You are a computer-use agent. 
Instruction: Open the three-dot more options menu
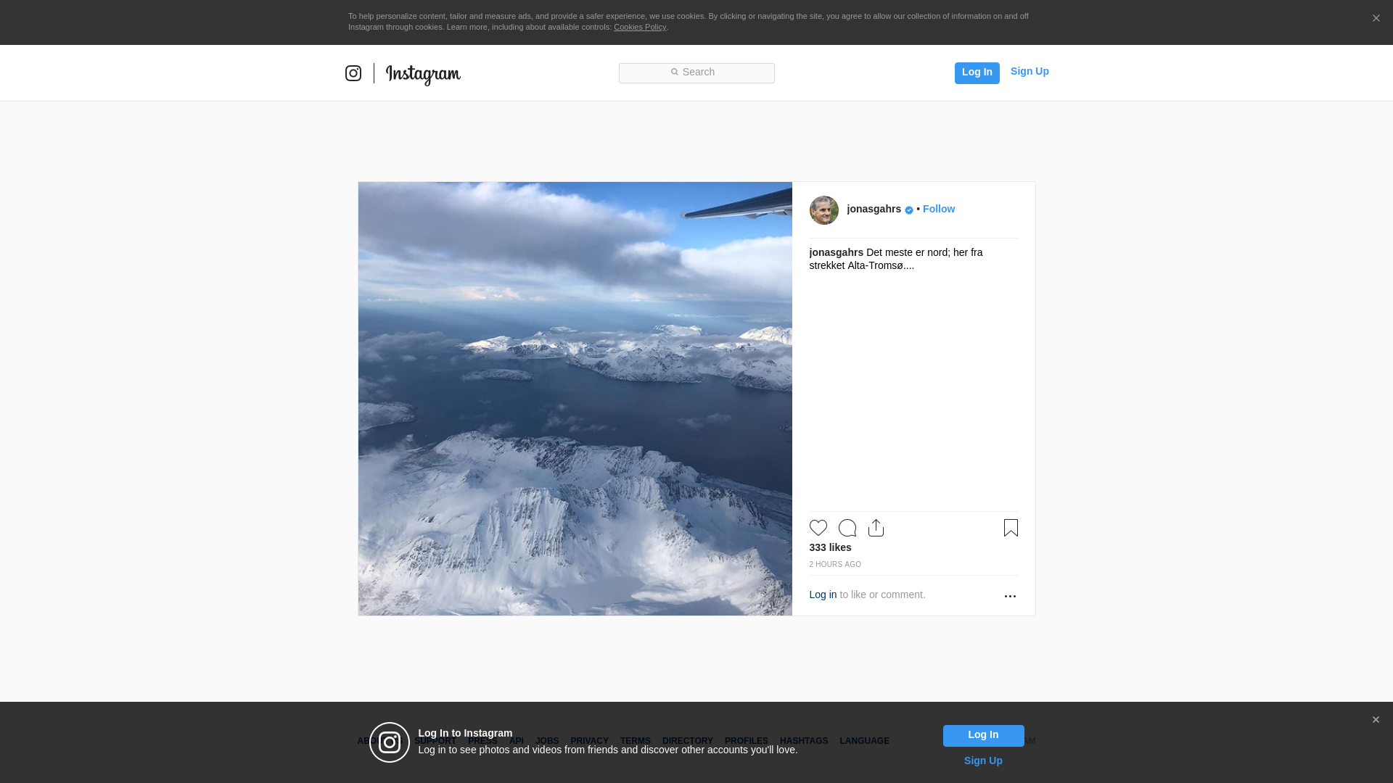point(1010,596)
